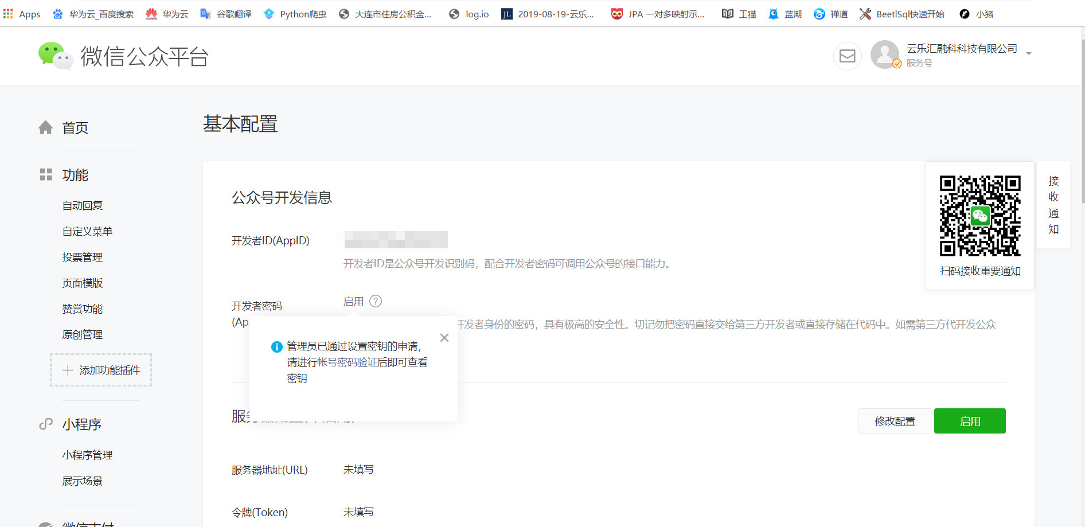Click the WeChat logo in the header
Viewport: 1085px width, 527px height.
(x=56, y=56)
